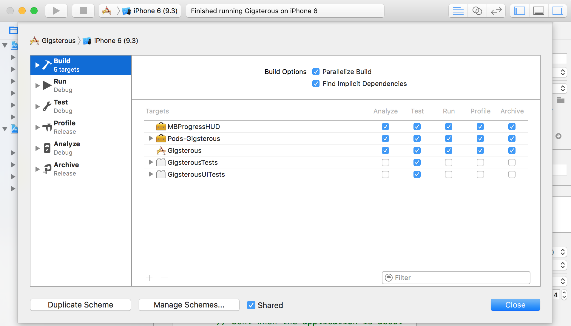Click the inspector folder icon behind sheet

pos(561,100)
